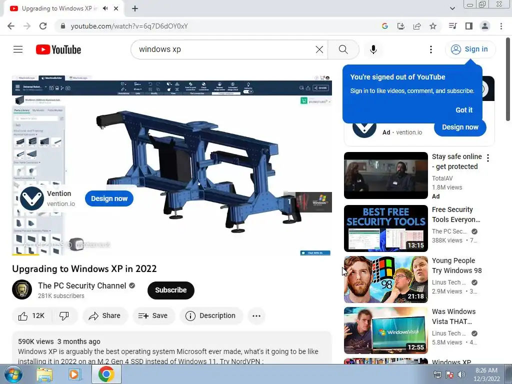
Task: Open Windows Explorer from the taskbar
Action: tap(44, 374)
